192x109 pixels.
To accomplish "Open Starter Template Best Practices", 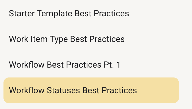I will click(x=69, y=13).
